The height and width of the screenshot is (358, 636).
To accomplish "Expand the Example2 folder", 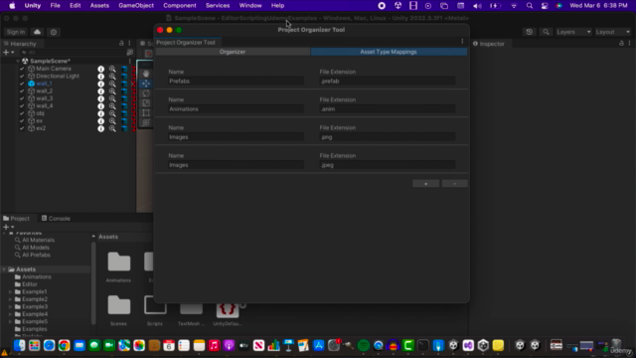I will [x=10, y=299].
